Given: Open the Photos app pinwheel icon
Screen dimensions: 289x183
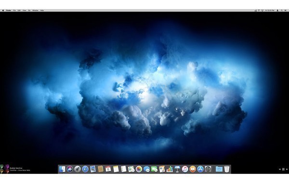Looking at the screenshot, I should click(139, 169).
